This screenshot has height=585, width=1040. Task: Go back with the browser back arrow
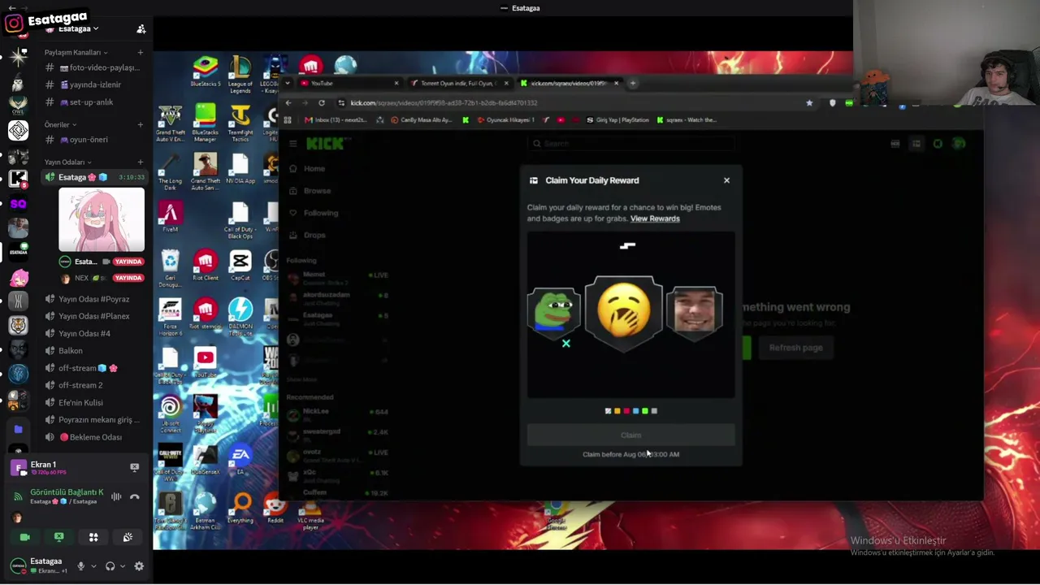coord(288,103)
